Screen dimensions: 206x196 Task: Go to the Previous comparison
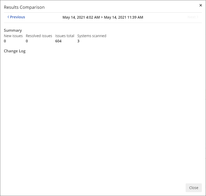click(17, 17)
